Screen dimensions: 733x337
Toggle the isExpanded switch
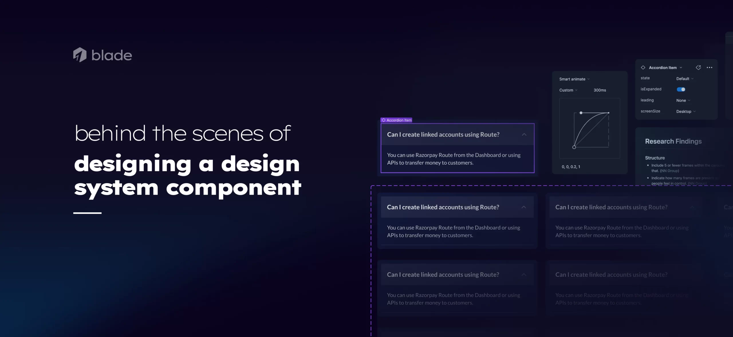681,89
